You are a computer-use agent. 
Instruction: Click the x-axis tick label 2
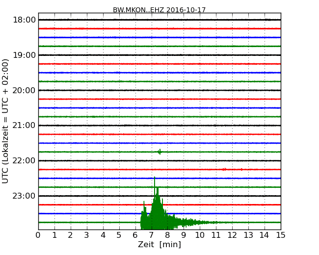point(70,235)
